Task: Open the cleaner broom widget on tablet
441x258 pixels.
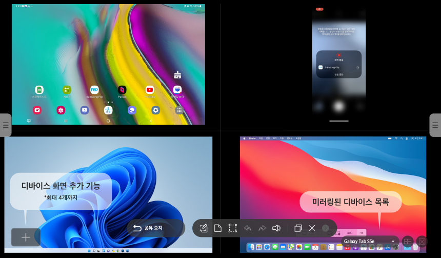Action: coord(177,74)
